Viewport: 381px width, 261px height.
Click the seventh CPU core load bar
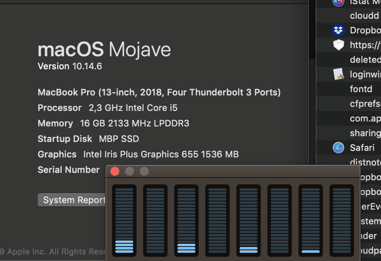click(311, 221)
